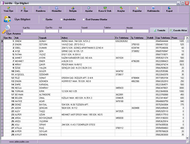Select the AYŞEGÜL name cell

[27, 75]
